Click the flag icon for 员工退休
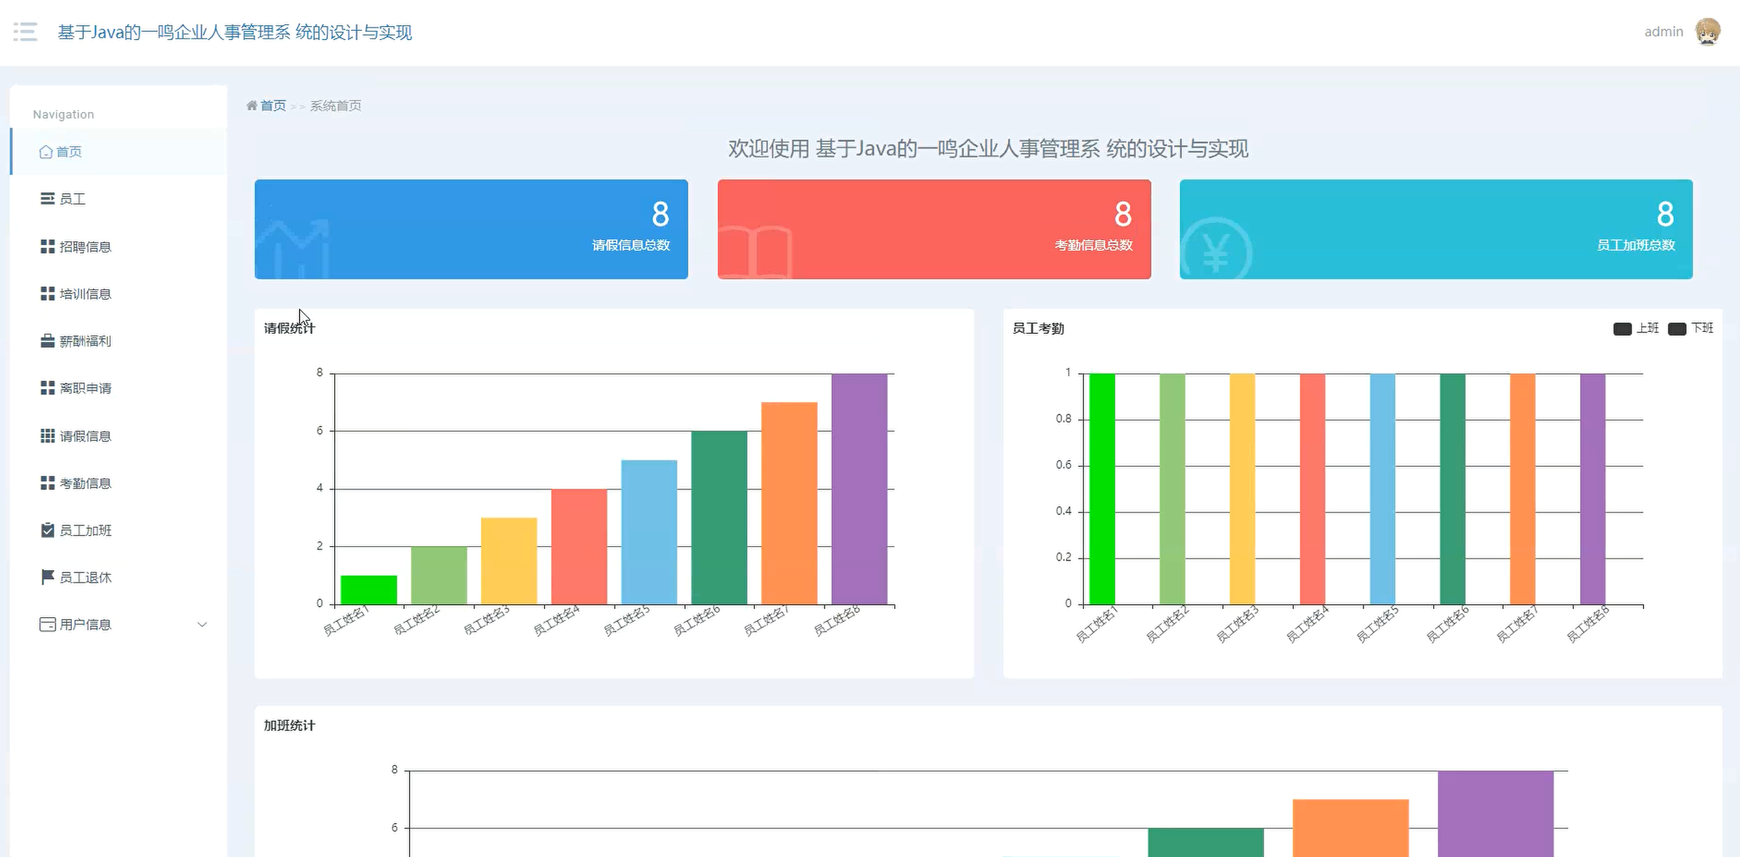 [47, 577]
